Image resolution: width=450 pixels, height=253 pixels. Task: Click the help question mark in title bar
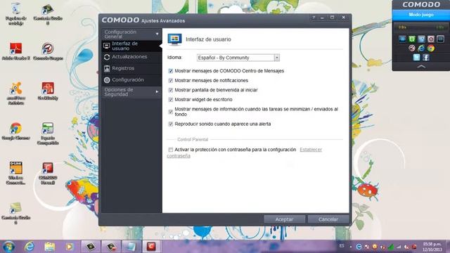pos(314,18)
